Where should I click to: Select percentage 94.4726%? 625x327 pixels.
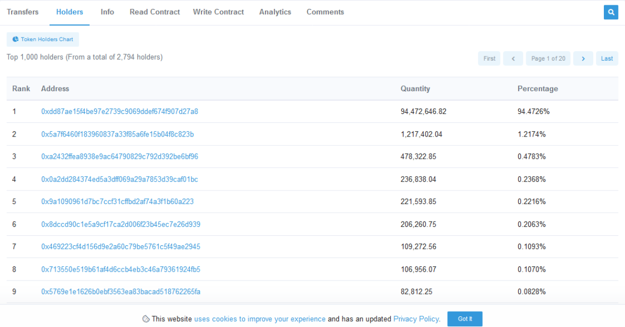[x=534, y=111]
